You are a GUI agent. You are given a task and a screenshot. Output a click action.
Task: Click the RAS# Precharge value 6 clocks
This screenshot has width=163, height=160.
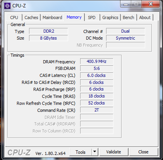pos(96,89)
